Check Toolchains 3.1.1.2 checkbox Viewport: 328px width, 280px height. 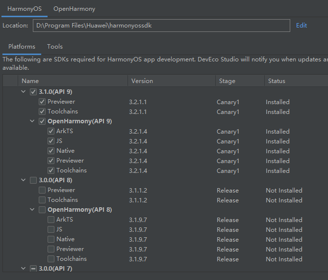42,200
